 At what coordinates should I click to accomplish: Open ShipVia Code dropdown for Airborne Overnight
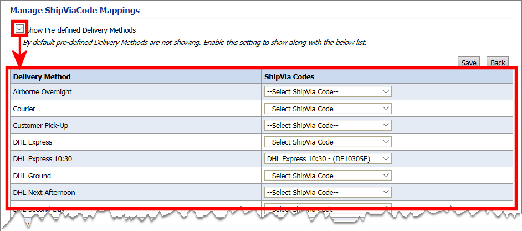[x=328, y=92]
